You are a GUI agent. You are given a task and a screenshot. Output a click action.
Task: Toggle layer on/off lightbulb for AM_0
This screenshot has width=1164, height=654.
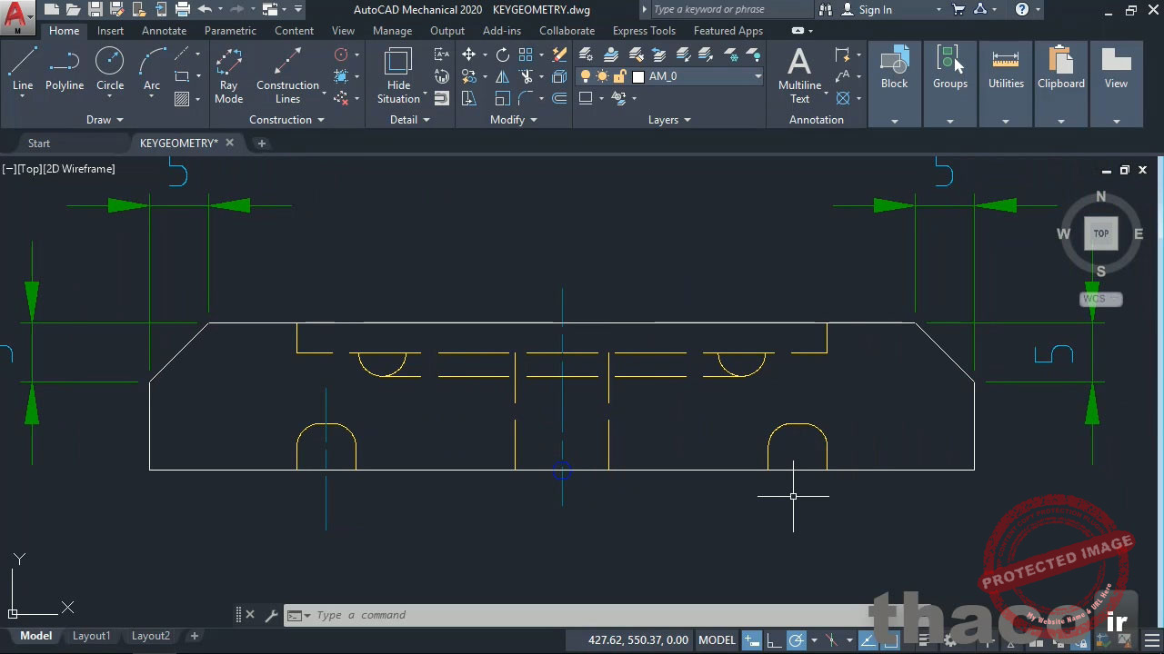pos(586,76)
